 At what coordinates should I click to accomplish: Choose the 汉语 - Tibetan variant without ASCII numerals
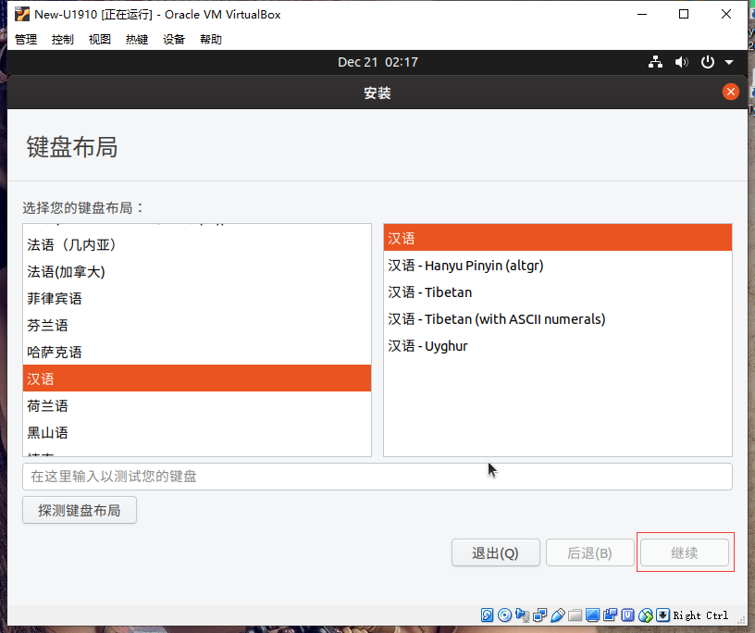[x=558, y=292]
